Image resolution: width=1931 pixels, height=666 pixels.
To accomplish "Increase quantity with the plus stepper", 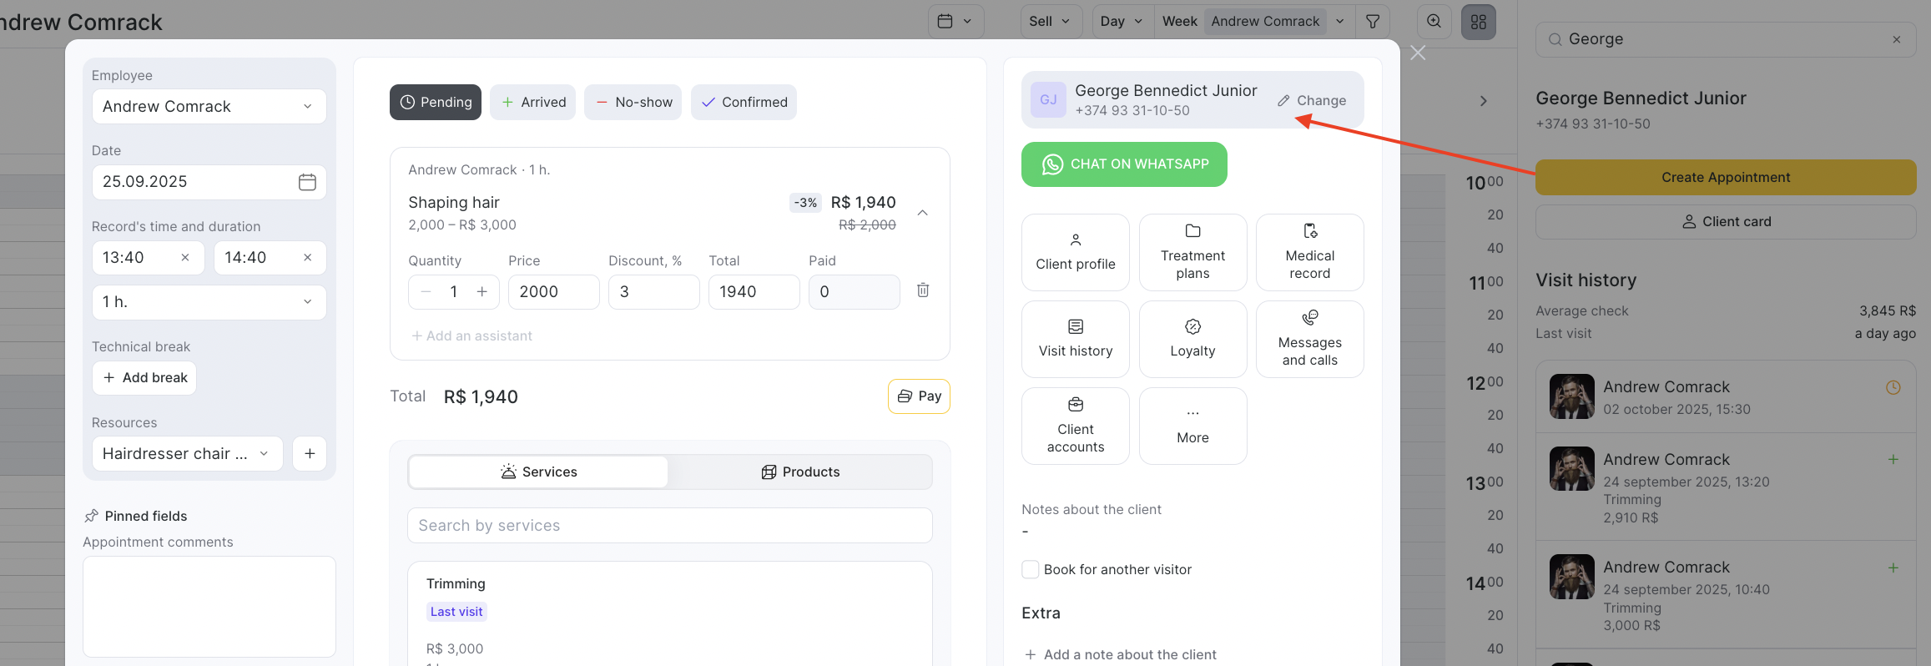I will coord(482,292).
